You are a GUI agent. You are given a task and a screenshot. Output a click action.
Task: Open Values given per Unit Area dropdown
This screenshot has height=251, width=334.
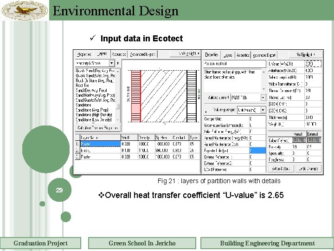point(251,110)
